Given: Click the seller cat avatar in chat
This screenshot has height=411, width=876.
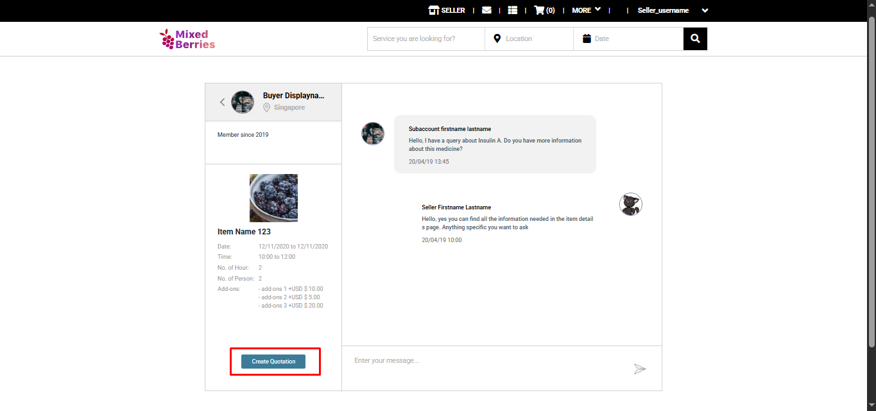Looking at the screenshot, I should [630, 204].
